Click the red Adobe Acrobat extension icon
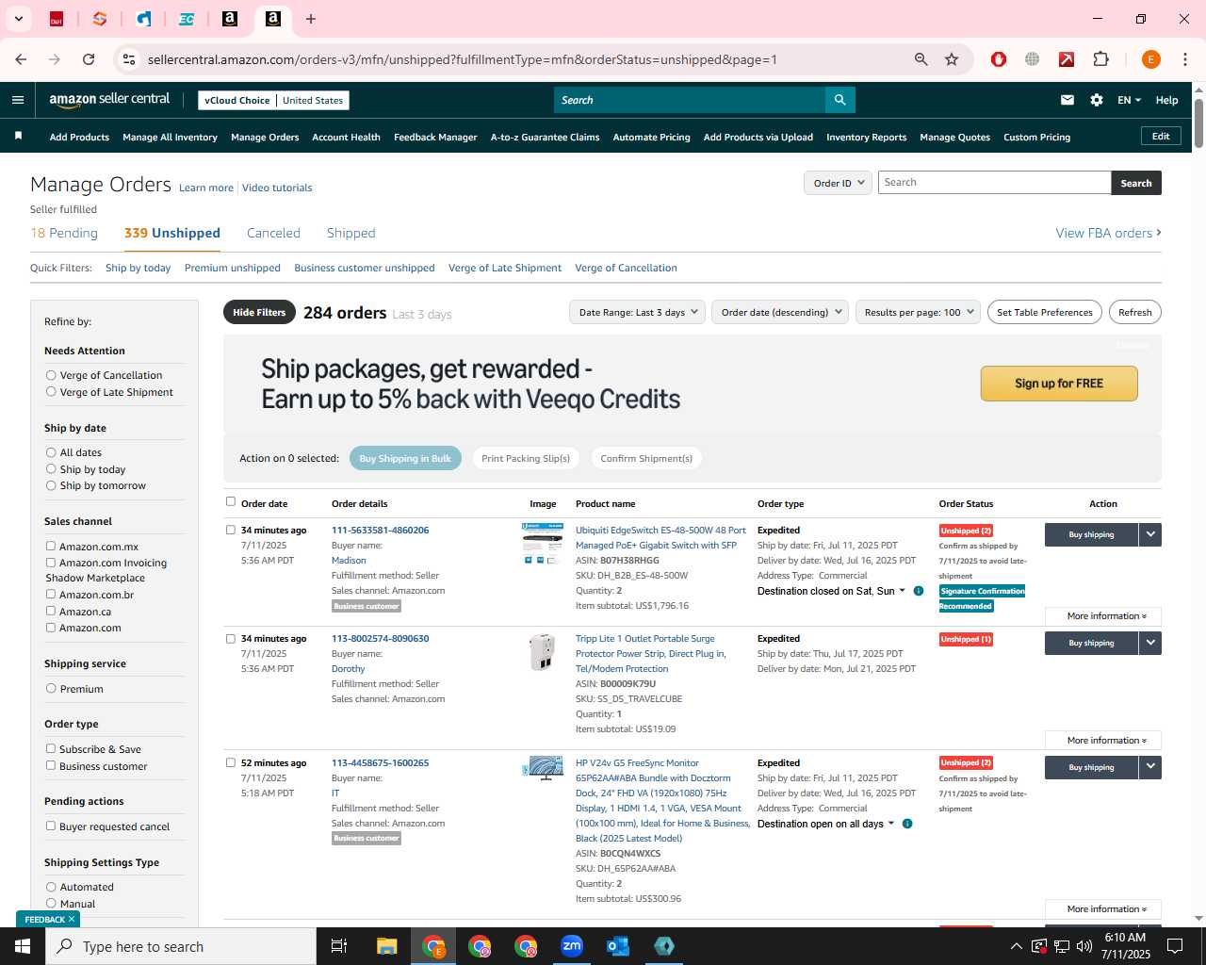 tap(1067, 59)
